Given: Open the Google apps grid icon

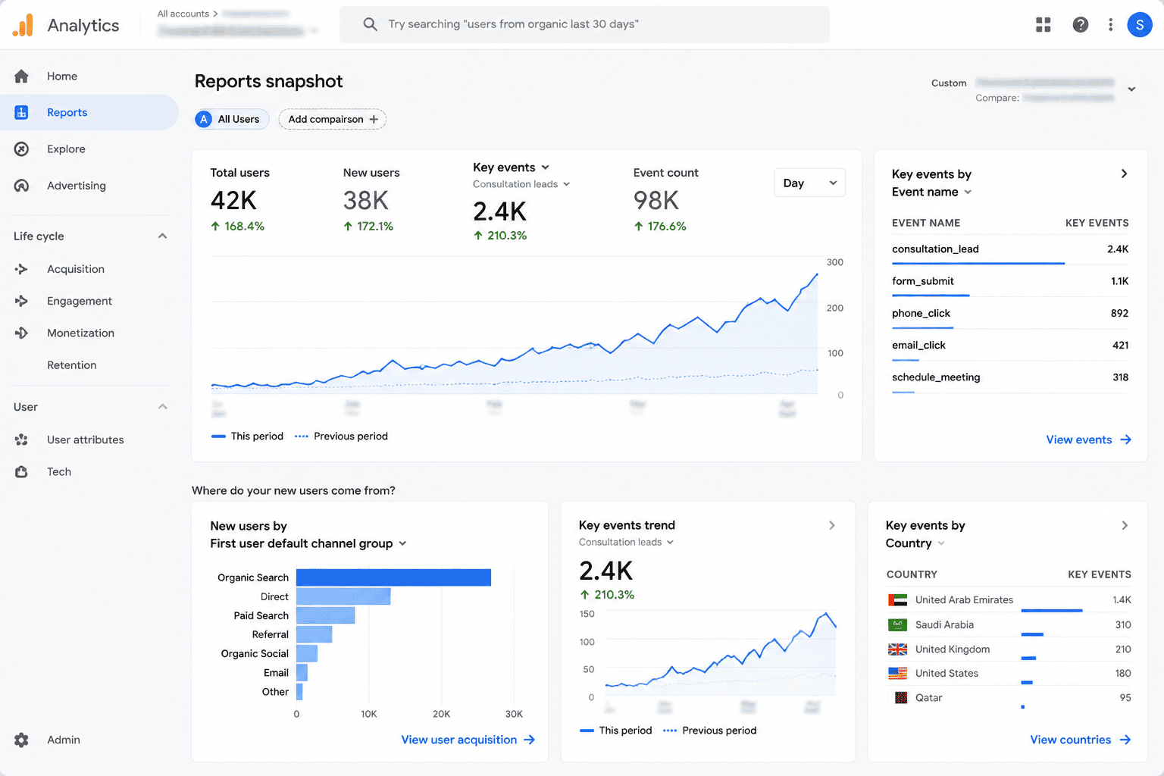Looking at the screenshot, I should click(x=1044, y=25).
